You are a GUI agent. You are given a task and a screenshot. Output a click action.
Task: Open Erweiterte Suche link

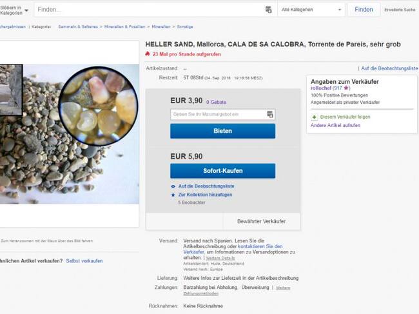[x=400, y=10]
